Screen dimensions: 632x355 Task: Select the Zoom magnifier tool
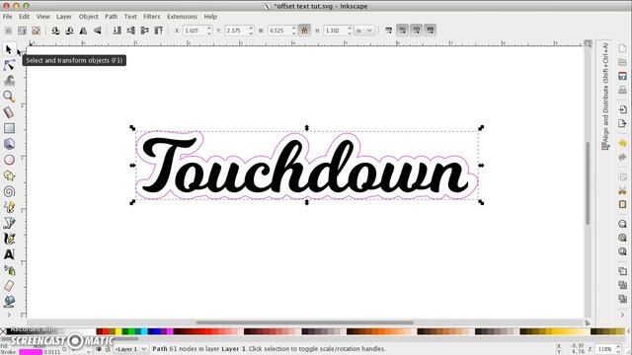coord(9,97)
